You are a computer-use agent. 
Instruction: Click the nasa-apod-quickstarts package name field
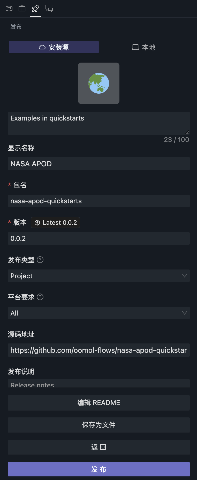pos(99,201)
